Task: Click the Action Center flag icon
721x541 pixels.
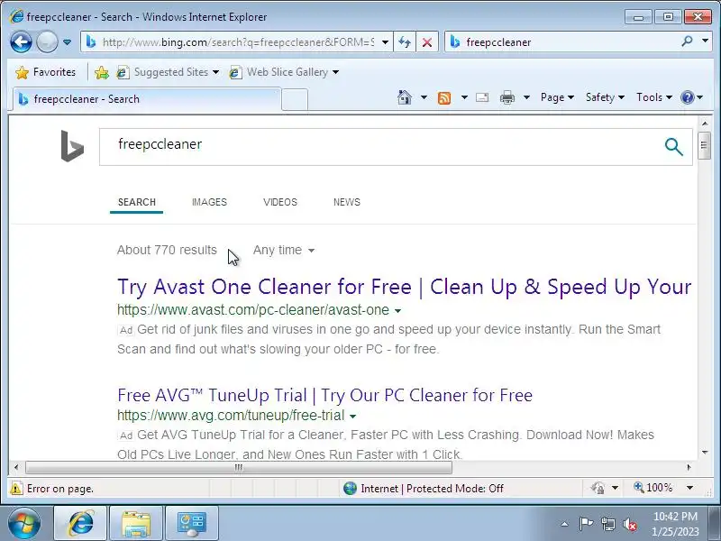Action: click(586, 524)
